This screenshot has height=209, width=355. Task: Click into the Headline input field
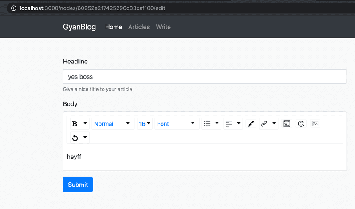(205, 77)
